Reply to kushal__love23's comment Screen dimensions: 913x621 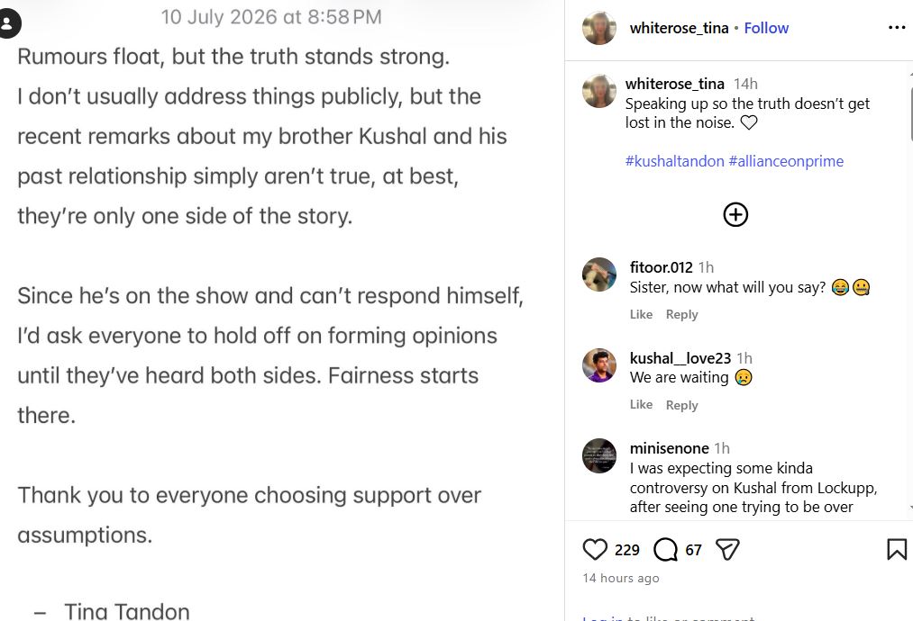pos(682,405)
